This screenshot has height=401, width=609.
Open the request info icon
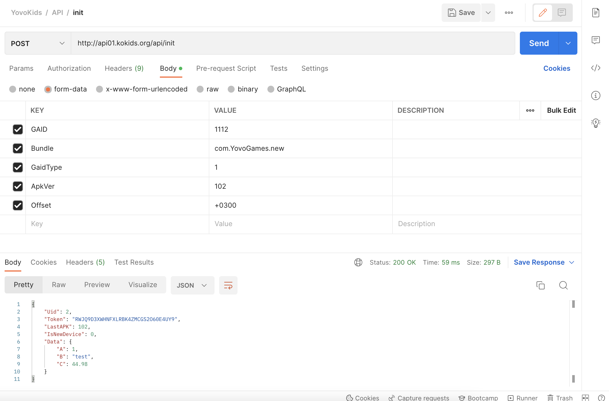(595, 96)
